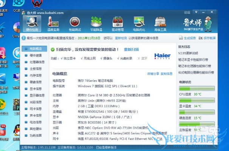
Task: Open the 温度监测 temperature monitor tool
Action: [53, 24]
